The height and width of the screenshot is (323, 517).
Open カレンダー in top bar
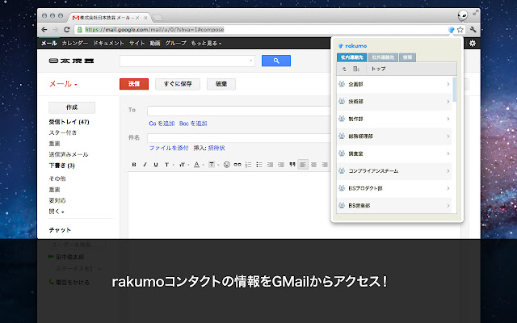pos(75,43)
